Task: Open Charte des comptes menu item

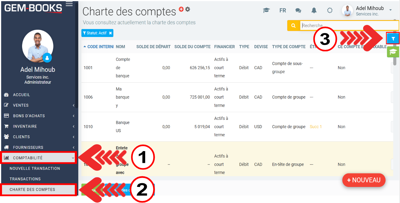Action: 32,190
